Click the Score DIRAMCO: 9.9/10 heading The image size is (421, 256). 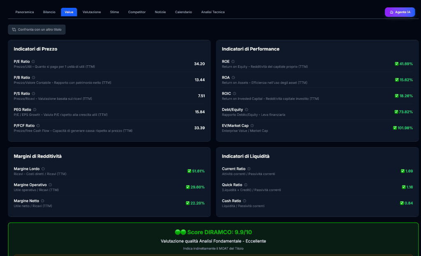pyautogui.click(x=220, y=232)
